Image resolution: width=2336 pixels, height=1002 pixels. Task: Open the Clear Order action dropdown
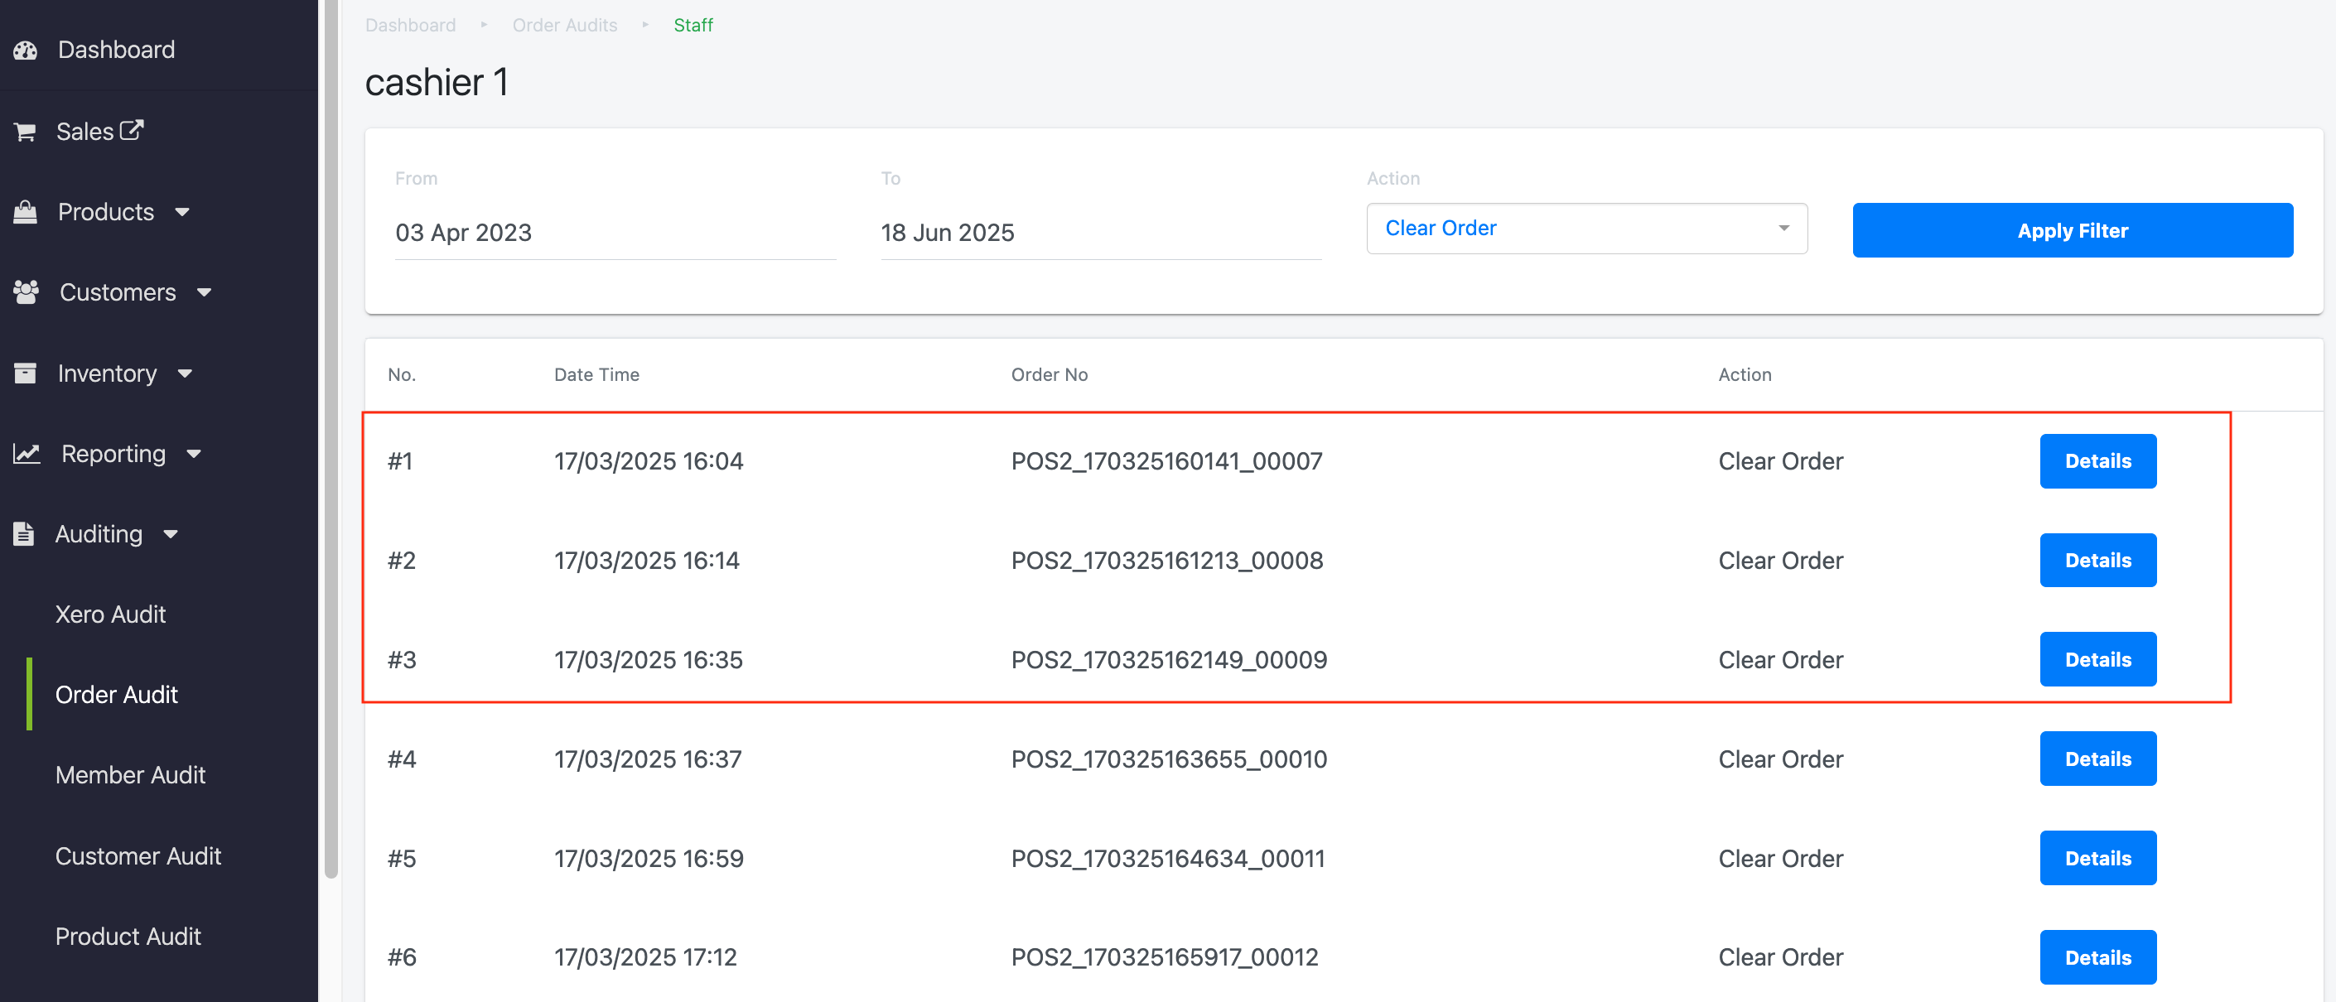coord(1585,229)
